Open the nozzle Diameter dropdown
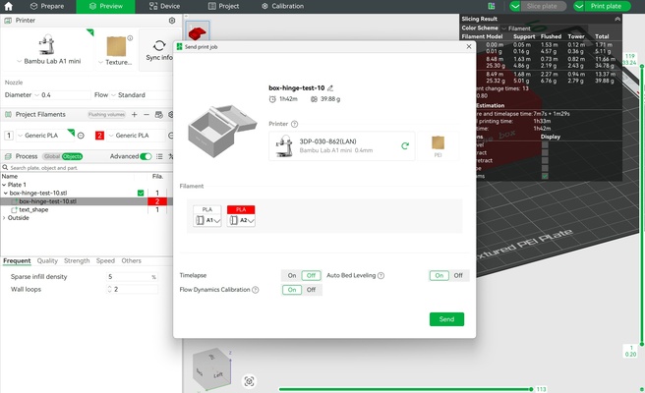Screen dimensions: 645x393 click(62, 95)
